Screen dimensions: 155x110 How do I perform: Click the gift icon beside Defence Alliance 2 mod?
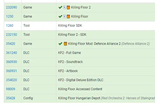pos(65,43)
